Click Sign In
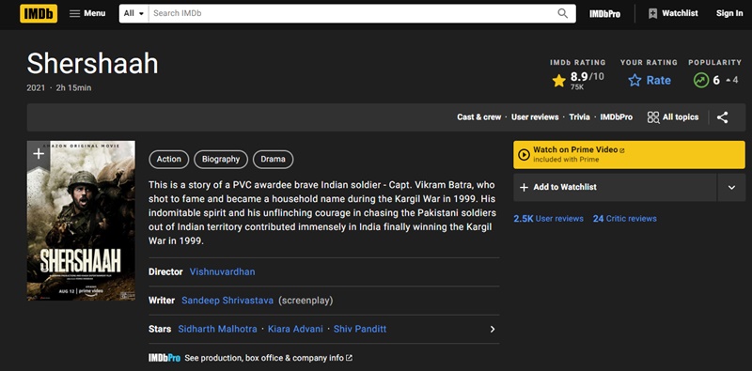This screenshot has width=752, height=371. click(x=729, y=13)
